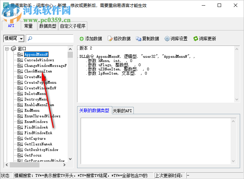Click the related data pane scroll up arrow
Image resolution: width=244 pixels, height=179 pixels.
[233, 121]
